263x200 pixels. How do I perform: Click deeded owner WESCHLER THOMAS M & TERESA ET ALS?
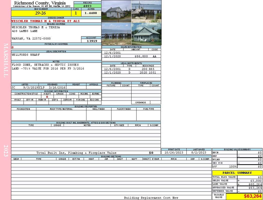click(45, 21)
